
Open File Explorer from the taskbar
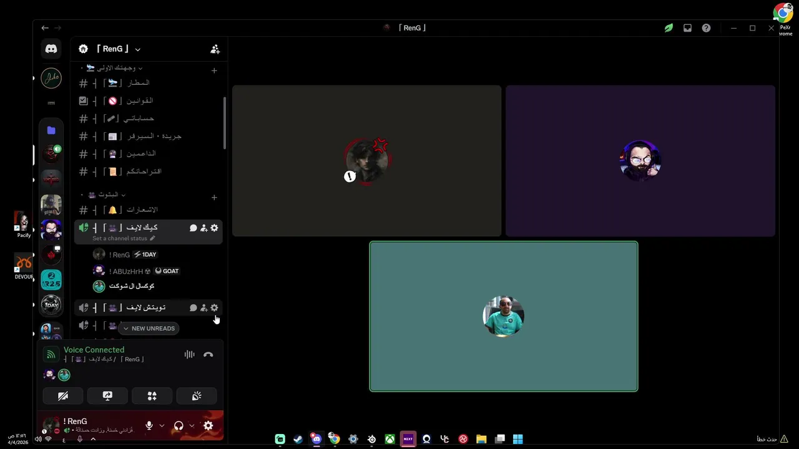point(481,439)
